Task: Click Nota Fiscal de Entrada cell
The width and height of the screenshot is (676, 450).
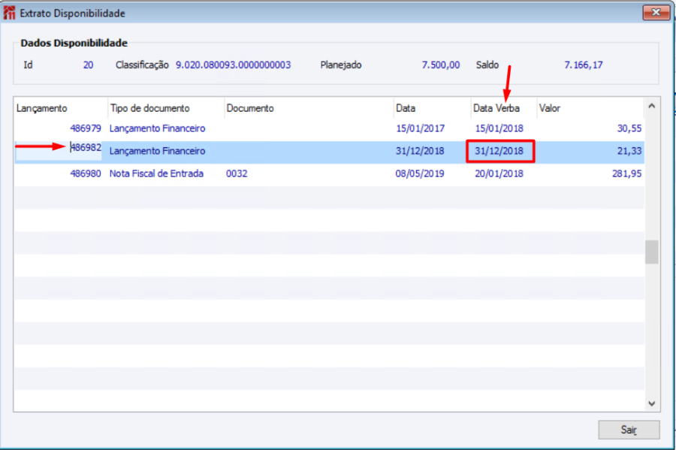Action: tap(156, 174)
